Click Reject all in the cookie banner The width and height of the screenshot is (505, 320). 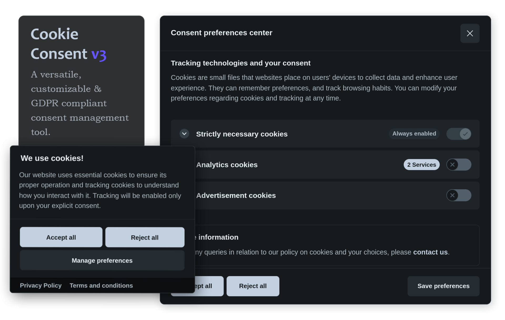pyautogui.click(x=145, y=237)
